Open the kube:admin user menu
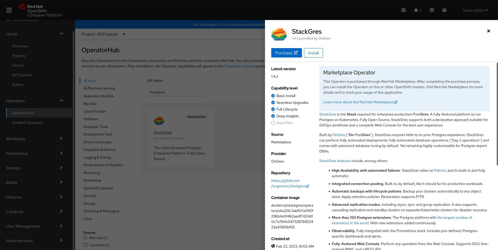Viewport: 498px width, 250px height. click(x=475, y=10)
